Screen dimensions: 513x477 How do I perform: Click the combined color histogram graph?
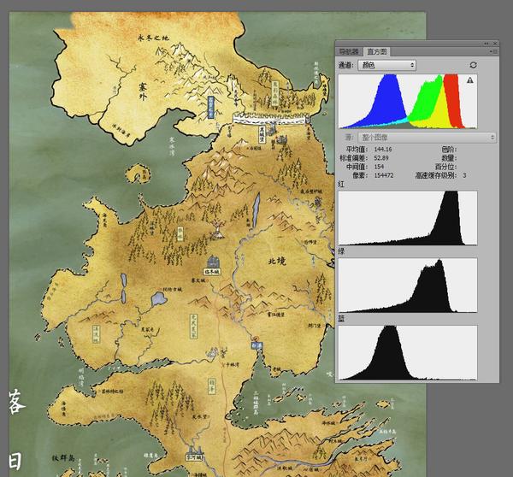point(408,102)
